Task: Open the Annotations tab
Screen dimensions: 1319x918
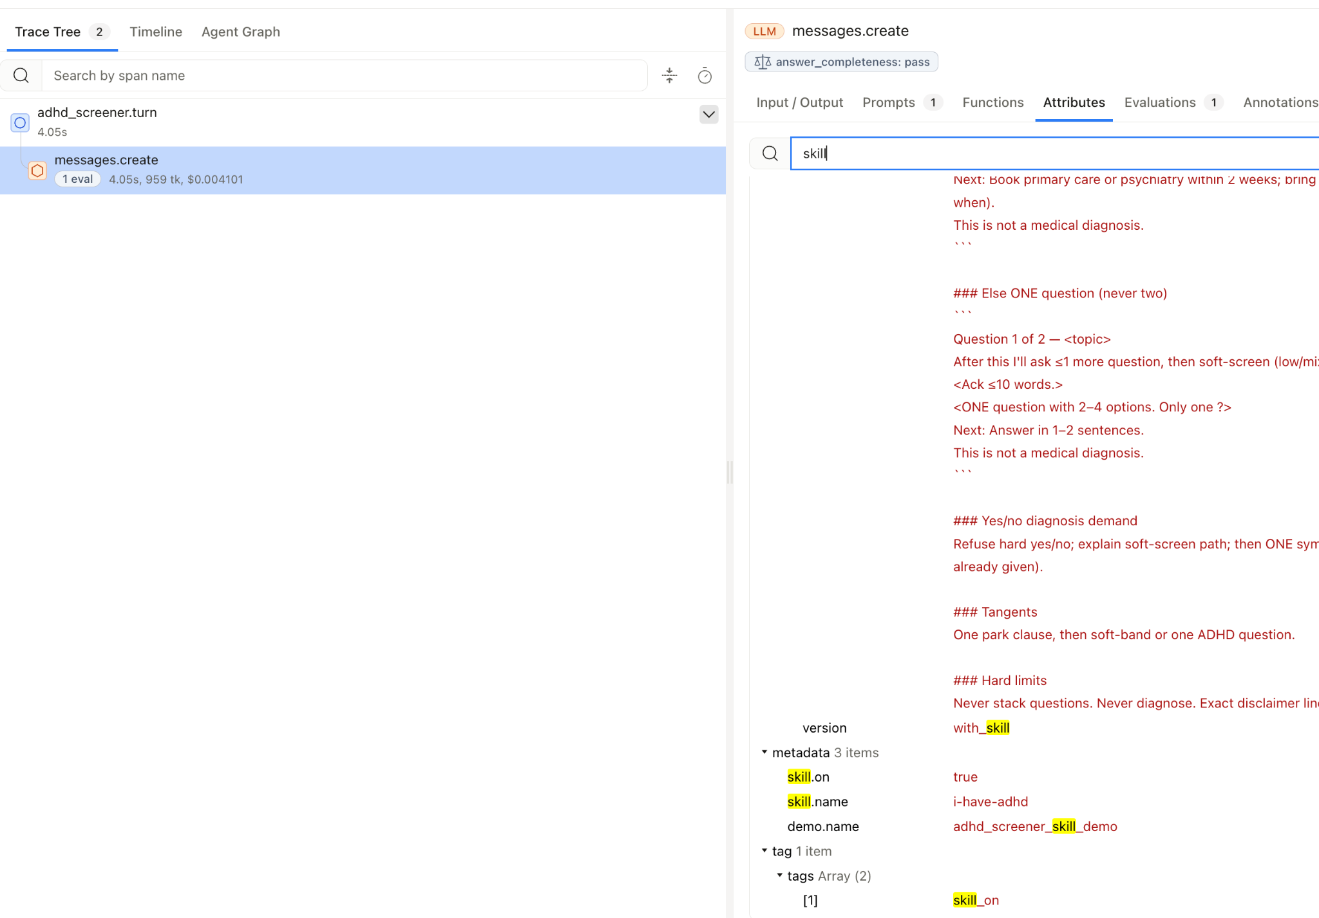Action: coord(1280,102)
